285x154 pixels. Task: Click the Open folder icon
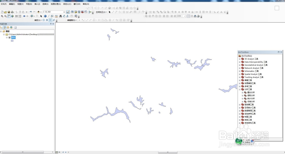tap(5, 12)
